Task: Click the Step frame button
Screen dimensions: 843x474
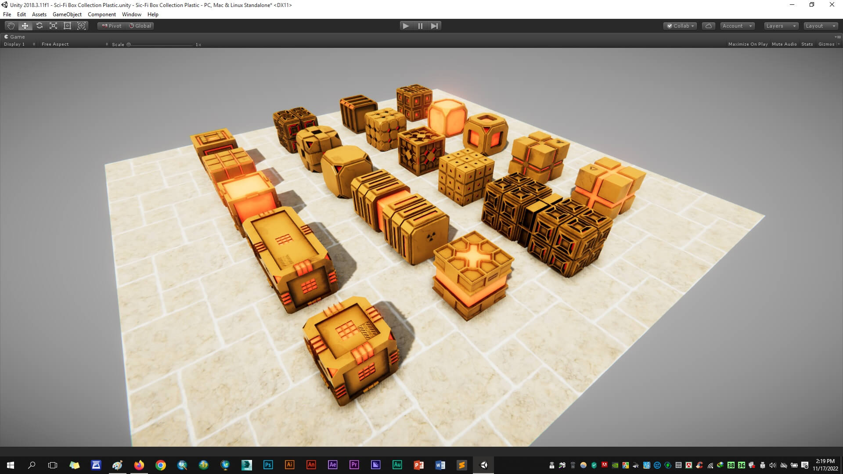Action: [x=434, y=26]
